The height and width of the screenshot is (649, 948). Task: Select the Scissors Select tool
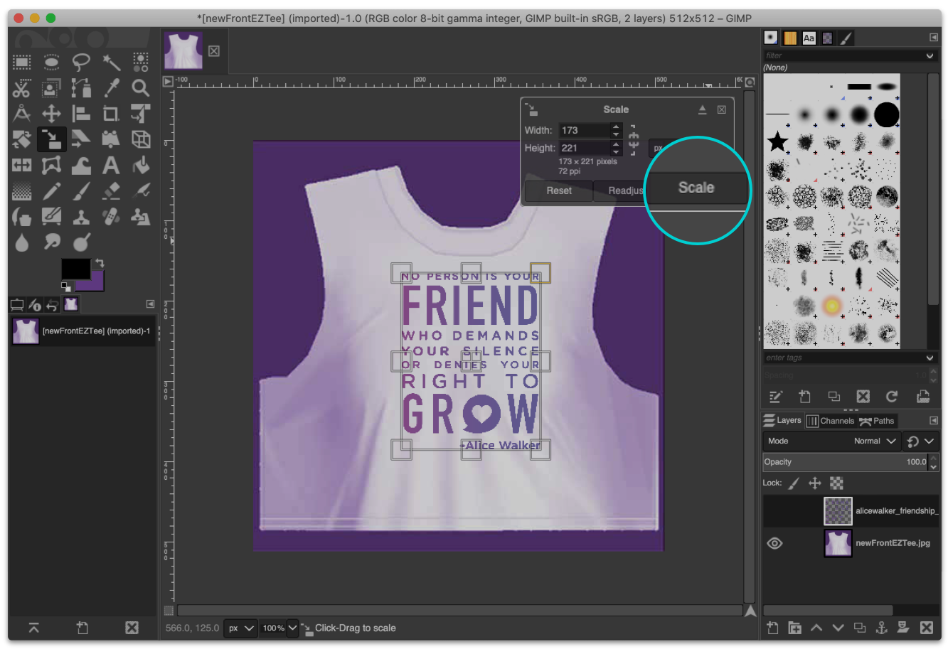point(21,88)
